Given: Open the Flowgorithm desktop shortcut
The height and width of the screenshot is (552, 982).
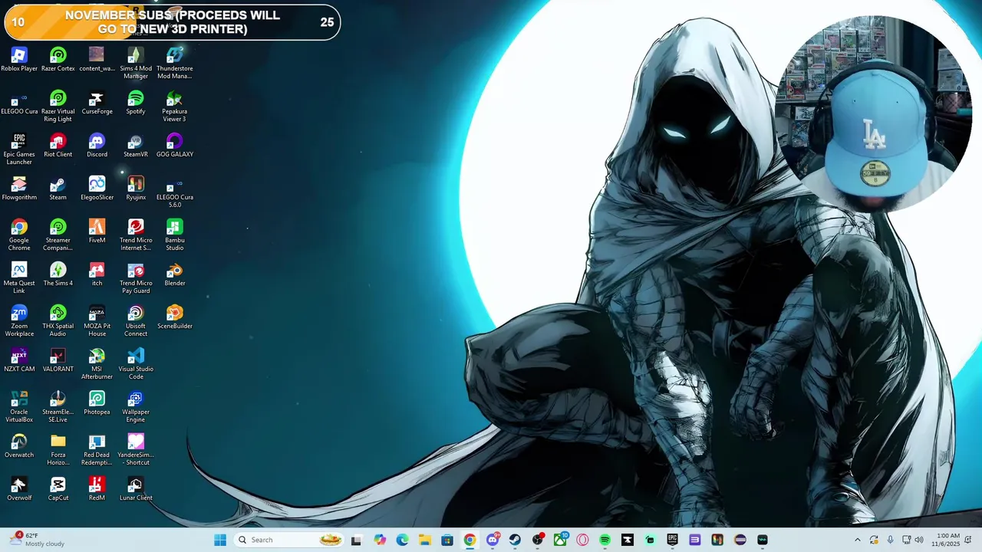Looking at the screenshot, I should click(x=19, y=189).
